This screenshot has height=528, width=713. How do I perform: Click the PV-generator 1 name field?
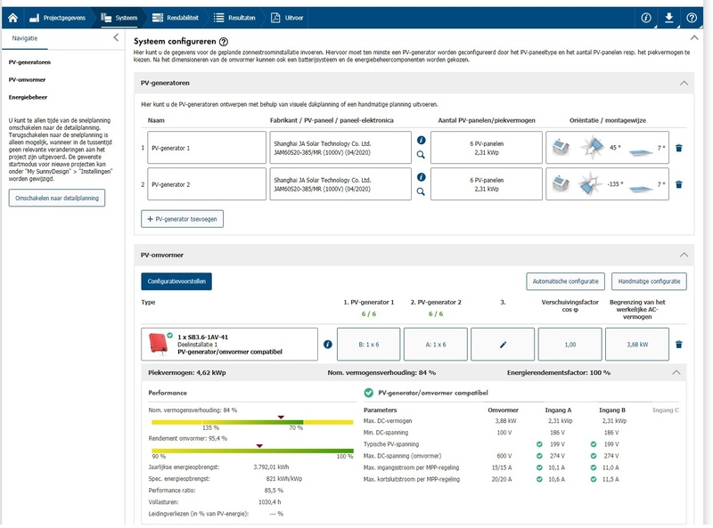coord(207,148)
